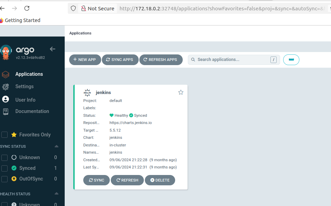The image size is (331, 206).
Task: Check the OutOfSync status filter
Action: pyautogui.click(x=4, y=179)
